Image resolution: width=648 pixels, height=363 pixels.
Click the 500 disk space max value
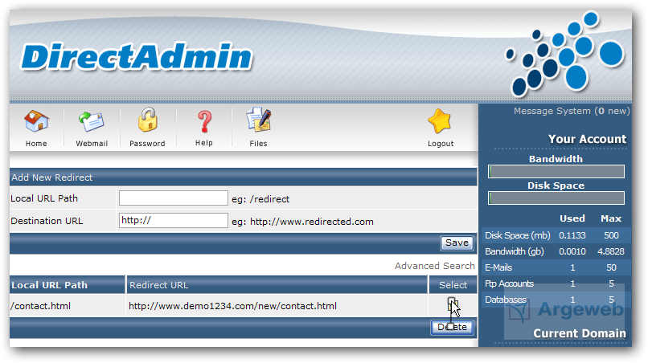pyautogui.click(x=611, y=235)
